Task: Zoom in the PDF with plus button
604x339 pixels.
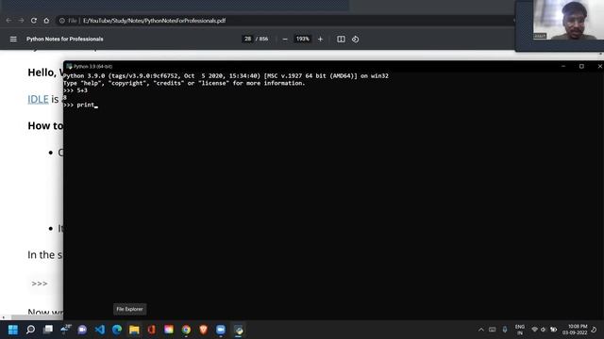Action: [x=320, y=39]
